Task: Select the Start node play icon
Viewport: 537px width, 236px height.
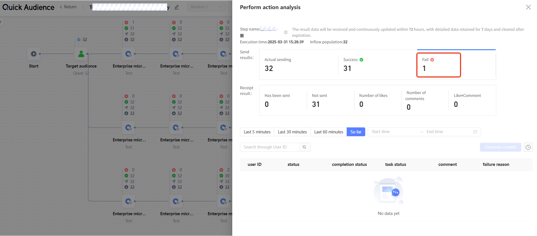Action: pyautogui.click(x=34, y=54)
